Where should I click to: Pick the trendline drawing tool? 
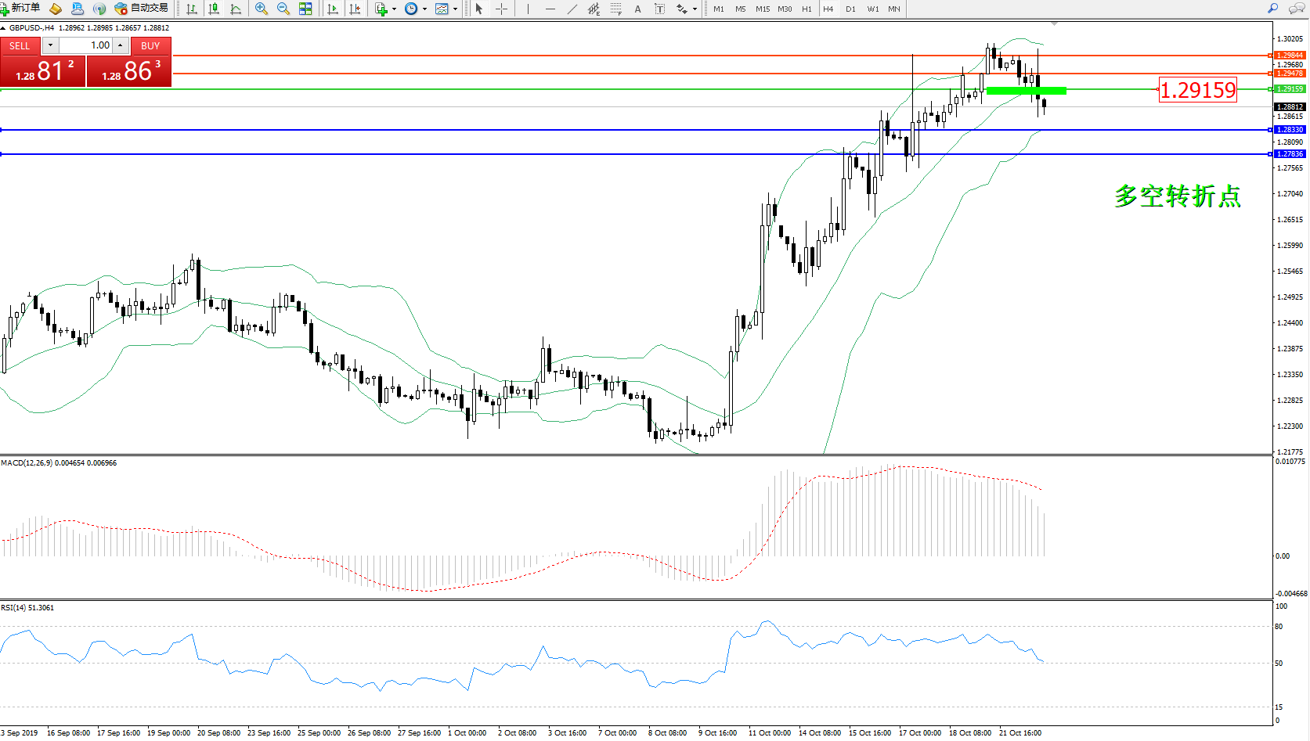click(572, 9)
